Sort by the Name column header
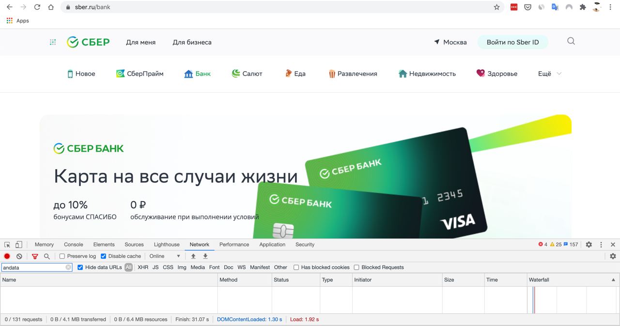The image size is (620, 326). tap(109, 280)
